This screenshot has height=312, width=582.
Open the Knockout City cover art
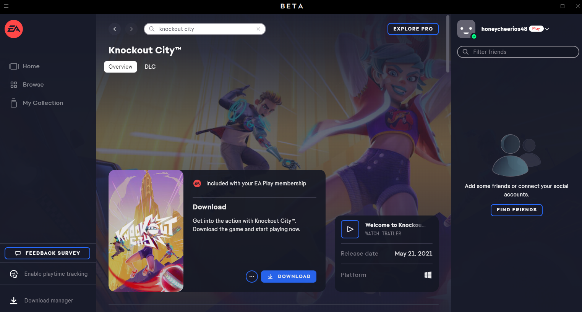[x=146, y=231]
